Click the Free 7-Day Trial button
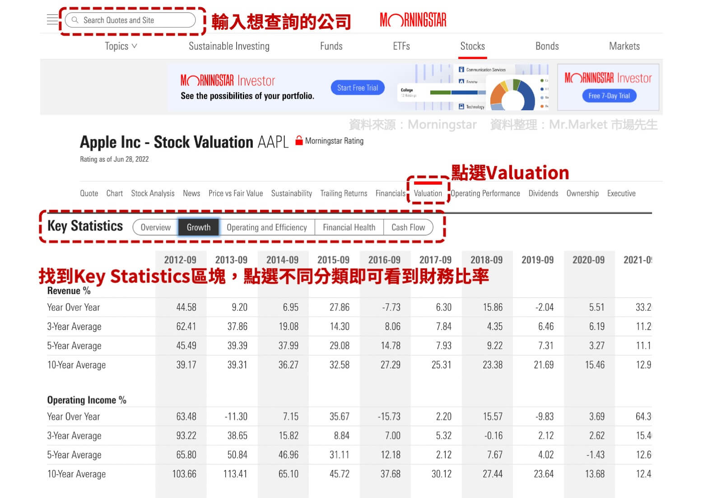This screenshot has height=498, width=703. coord(609,96)
